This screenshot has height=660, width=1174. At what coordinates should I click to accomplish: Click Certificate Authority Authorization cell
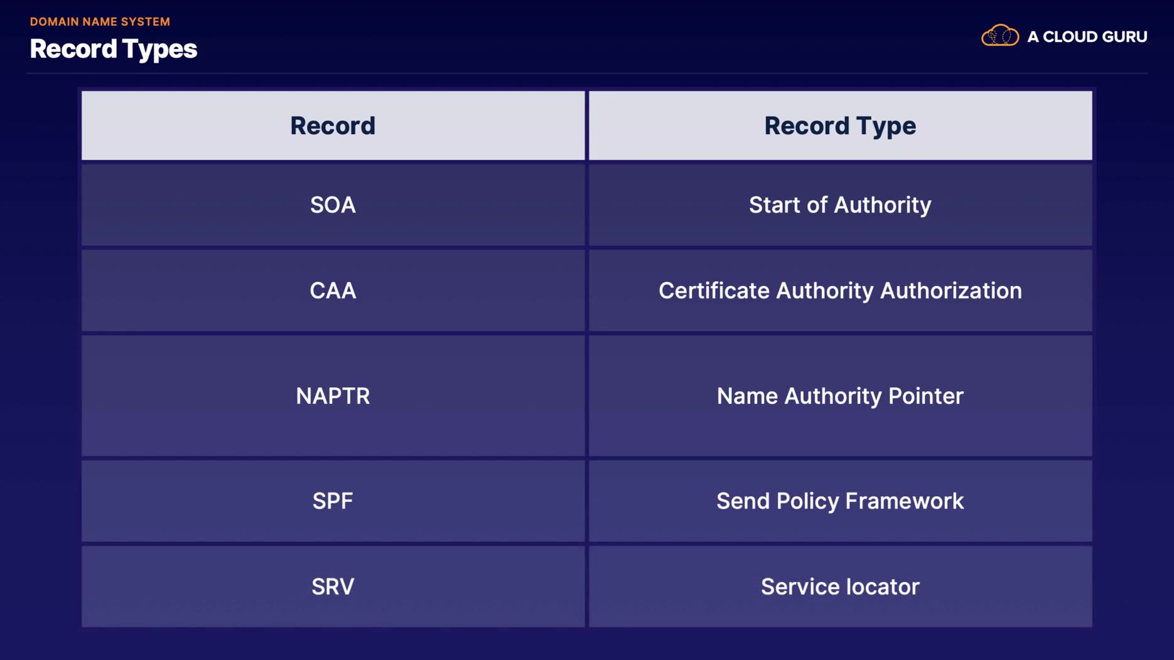click(840, 290)
